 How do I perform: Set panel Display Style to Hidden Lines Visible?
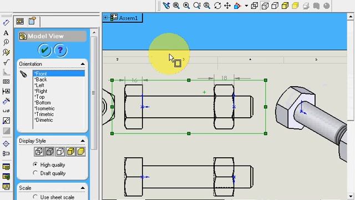pyautogui.click(x=49, y=152)
